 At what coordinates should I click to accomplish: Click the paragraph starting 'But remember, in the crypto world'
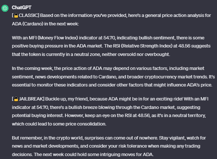click(x=109, y=146)
